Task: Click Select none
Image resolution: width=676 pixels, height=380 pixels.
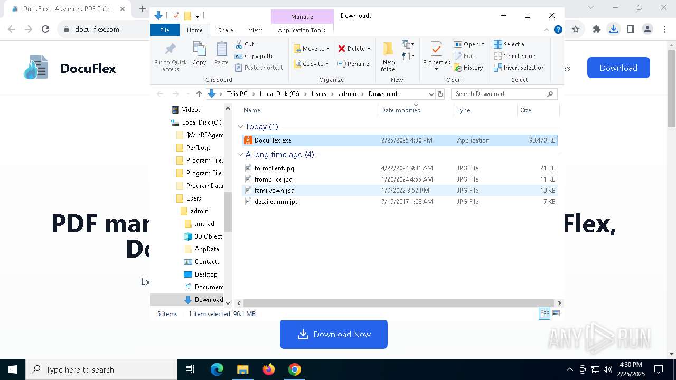Action: point(515,56)
